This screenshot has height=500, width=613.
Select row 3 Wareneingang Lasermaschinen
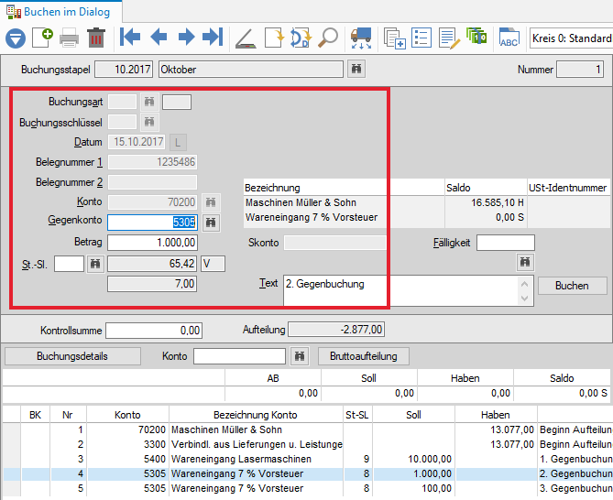[x=308, y=459]
